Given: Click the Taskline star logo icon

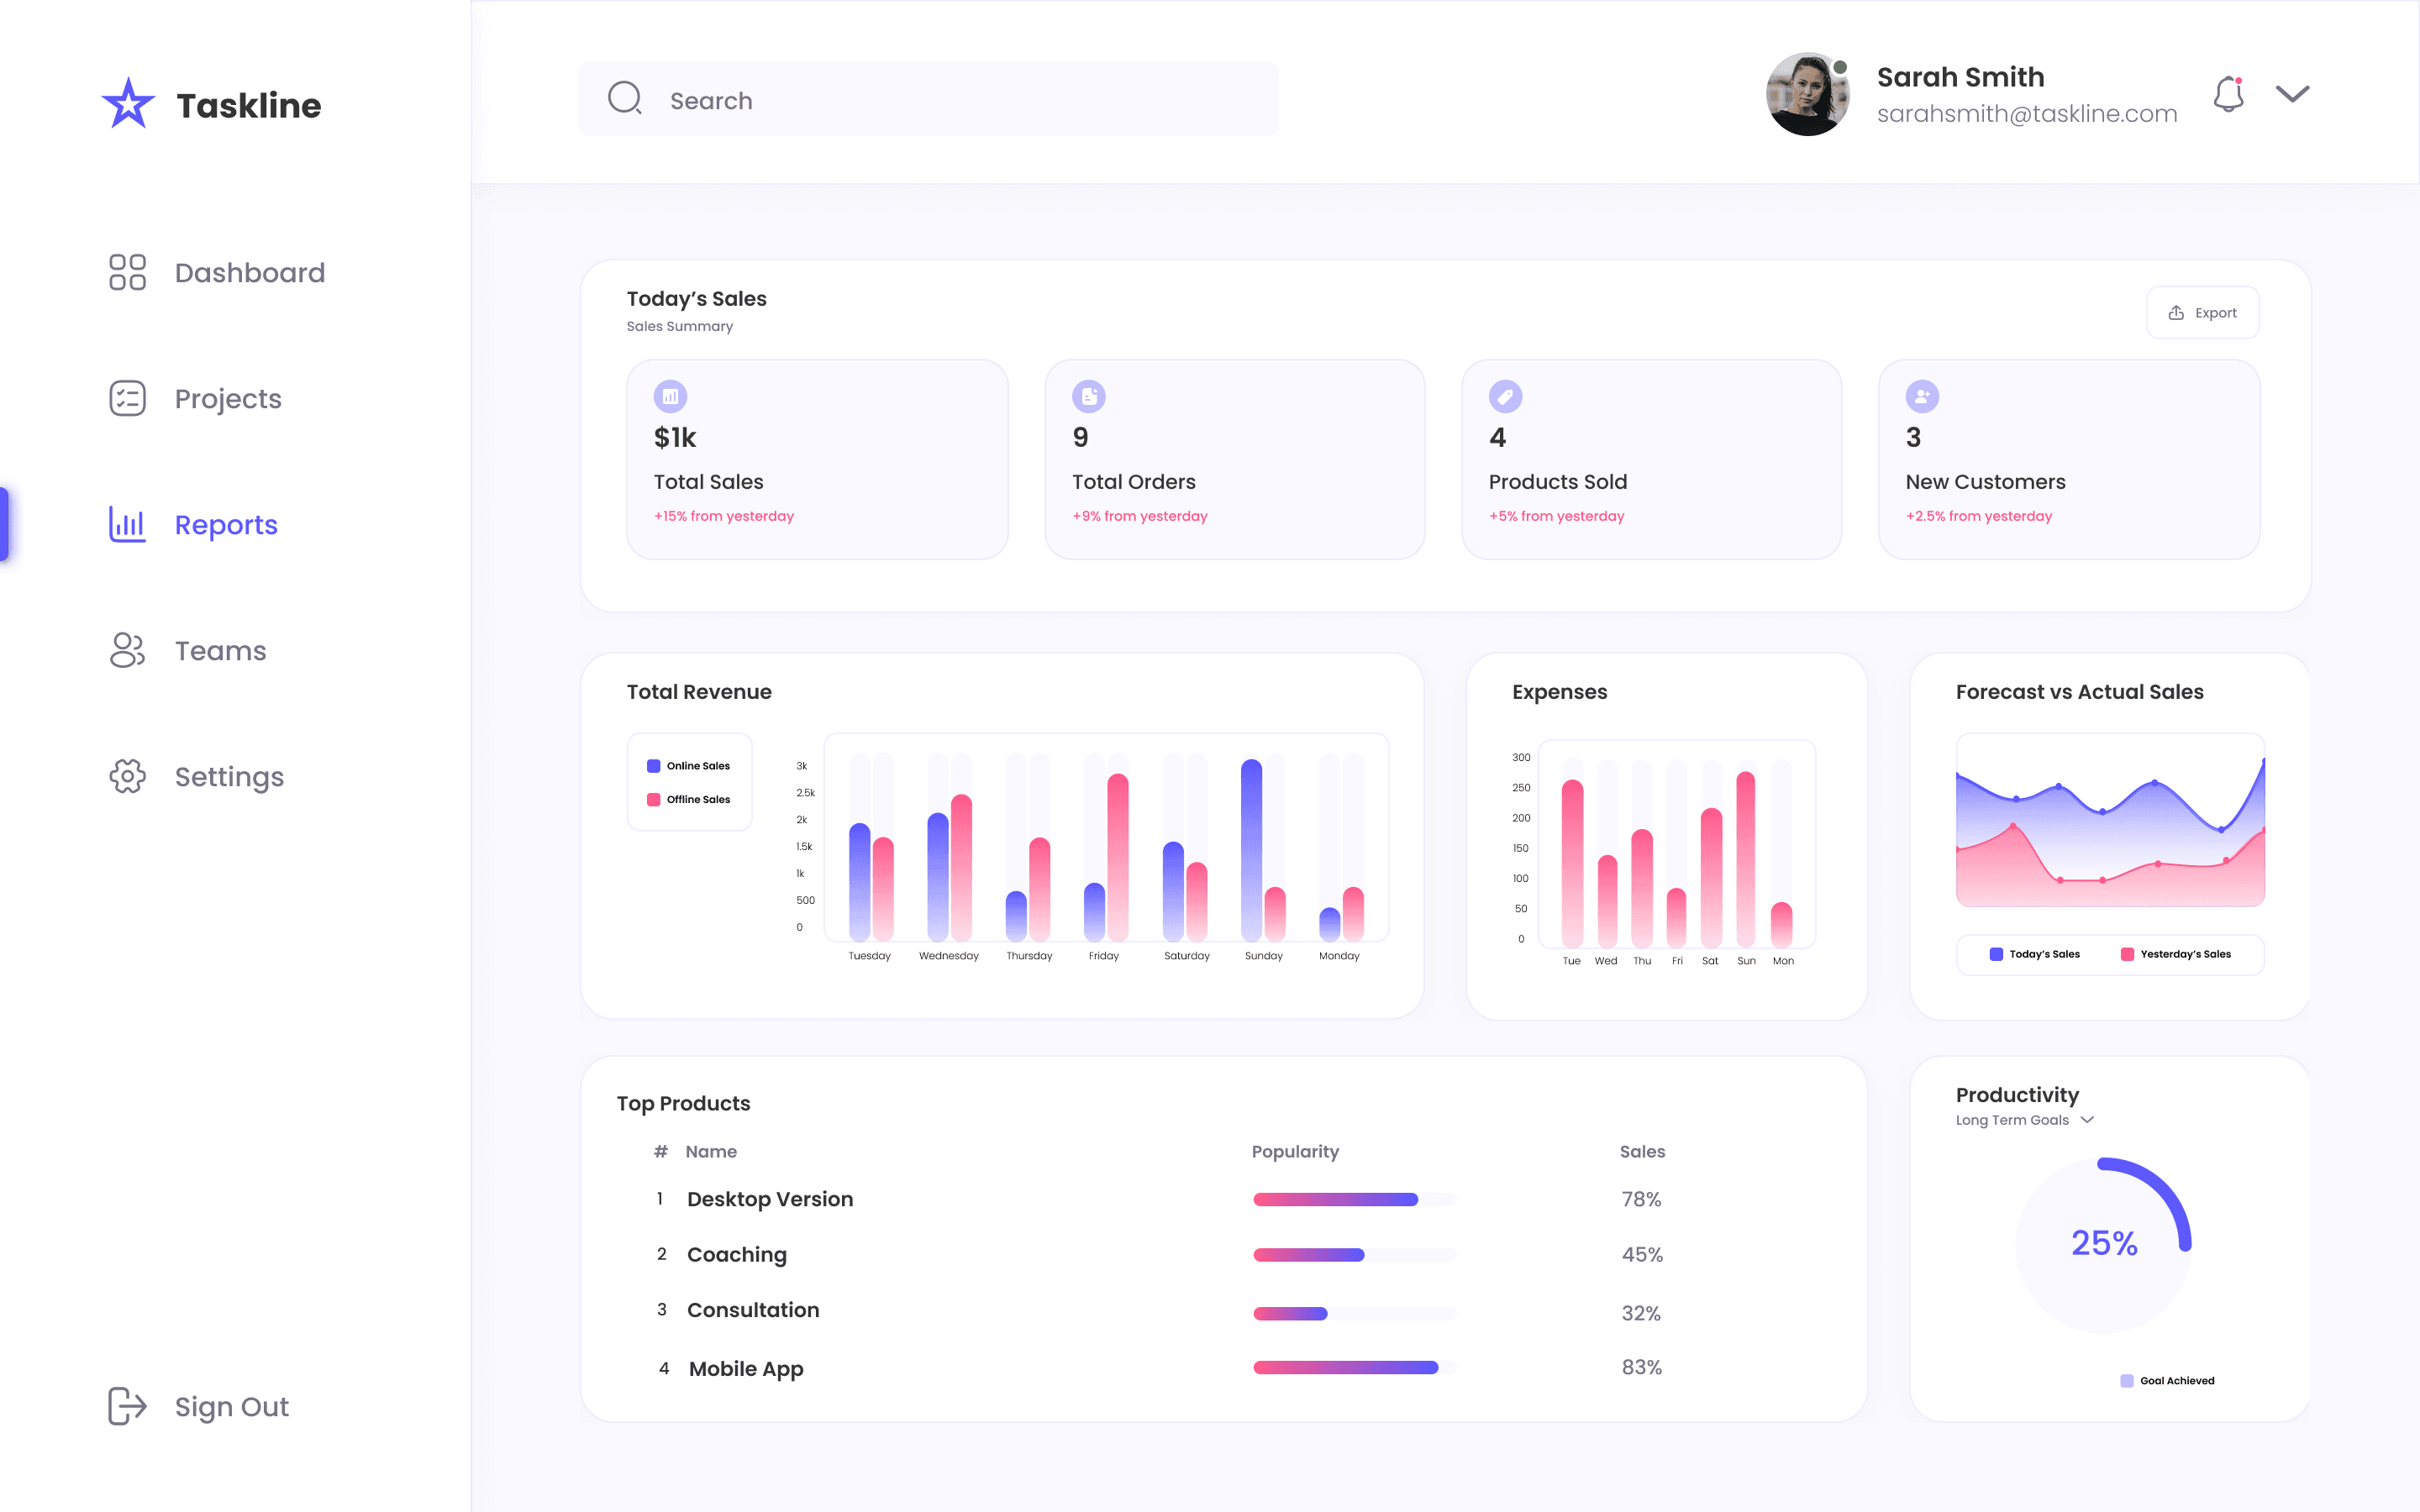Looking at the screenshot, I should pyautogui.click(x=128, y=104).
